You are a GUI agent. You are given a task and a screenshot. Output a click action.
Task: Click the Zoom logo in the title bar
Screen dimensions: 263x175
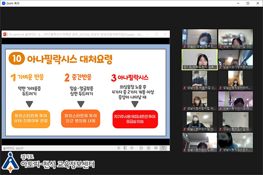pos(3,3)
